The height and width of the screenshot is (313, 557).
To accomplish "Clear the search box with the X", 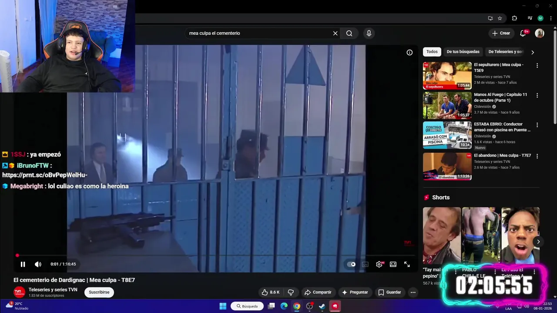I will pos(335,33).
